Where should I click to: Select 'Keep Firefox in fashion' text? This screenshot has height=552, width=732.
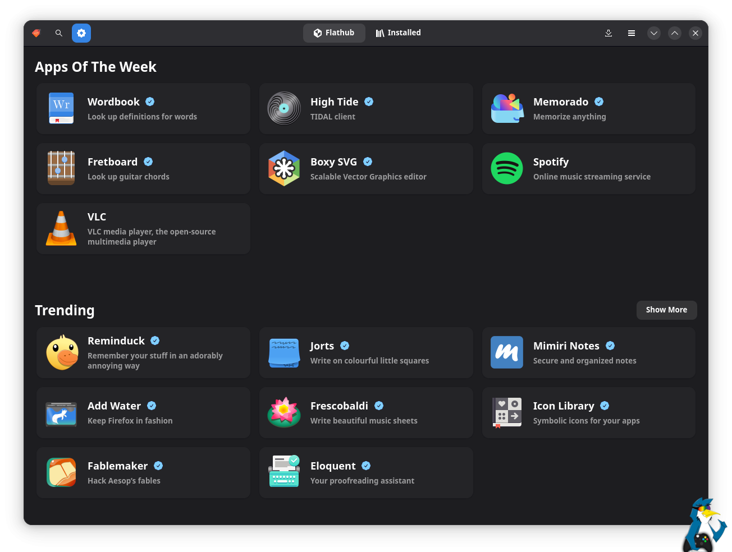click(130, 421)
